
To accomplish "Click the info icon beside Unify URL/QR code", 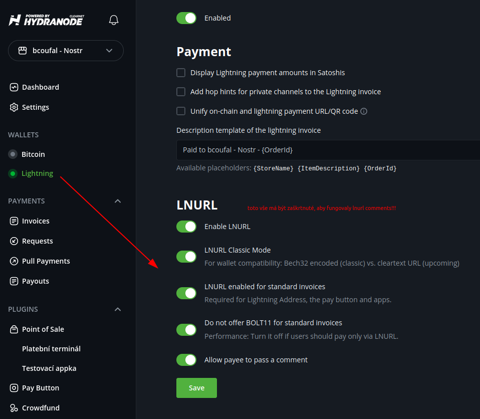I will (x=364, y=111).
